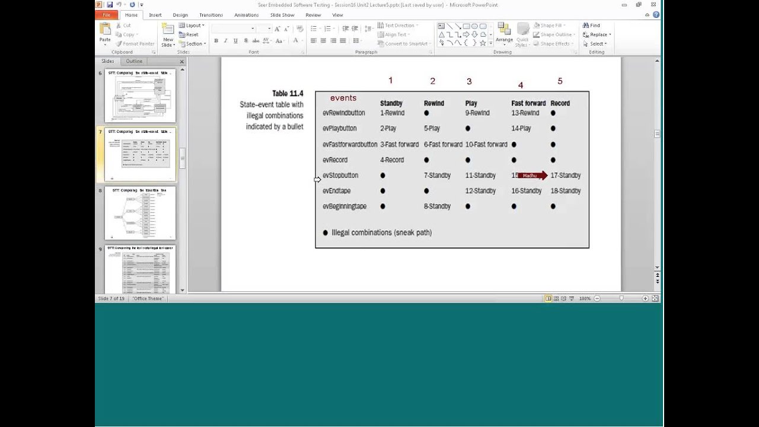Screen dimensions: 759x427
Task: Expand the shapes gallery More arrow
Action: coord(491,44)
